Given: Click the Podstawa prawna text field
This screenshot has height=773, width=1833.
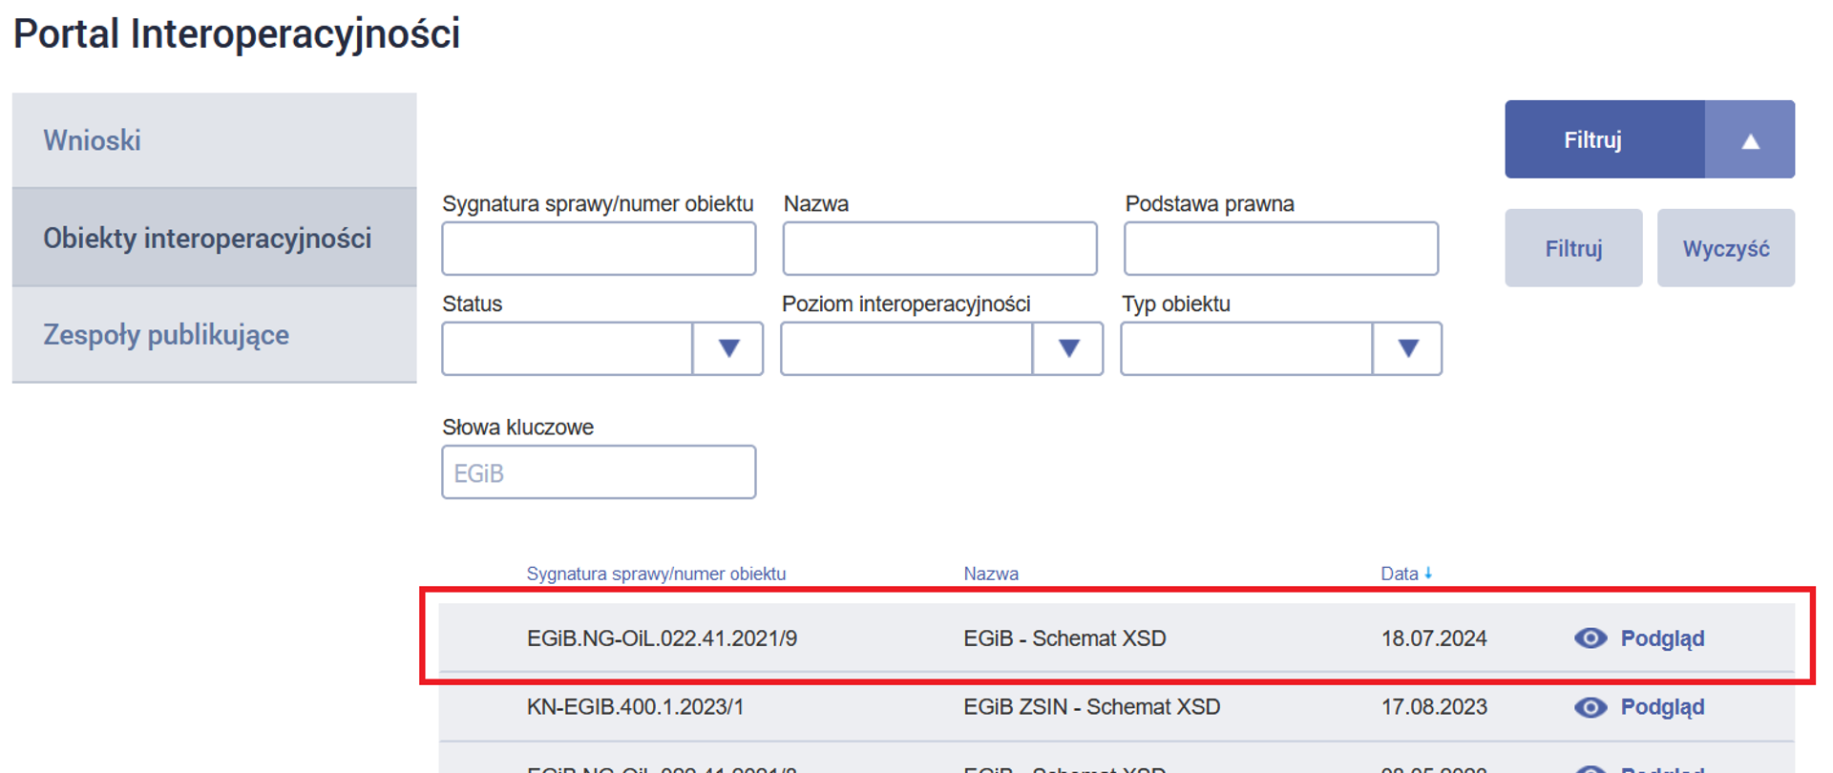Looking at the screenshot, I should [x=1280, y=249].
